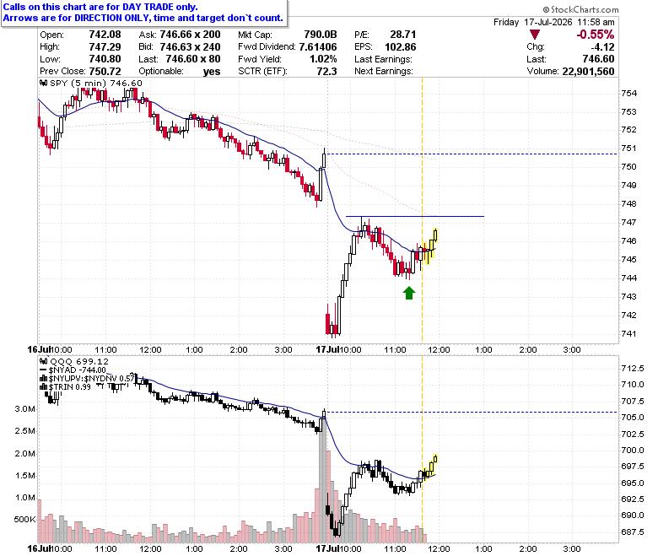Click the SPY (5 min) 746.60 chart title

[96, 83]
